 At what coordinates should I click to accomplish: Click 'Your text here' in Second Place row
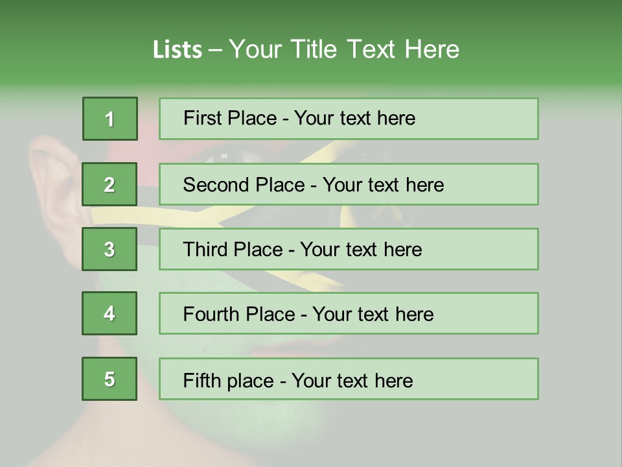point(383,185)
